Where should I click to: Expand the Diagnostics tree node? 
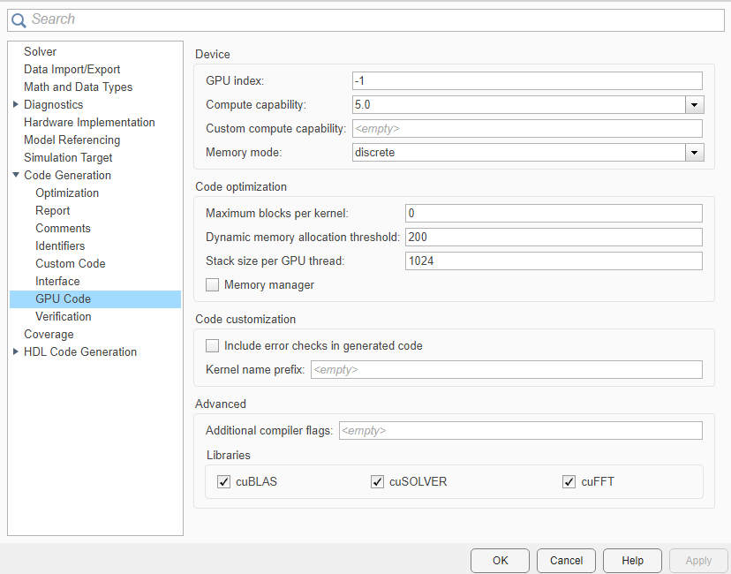pos(15,104)
